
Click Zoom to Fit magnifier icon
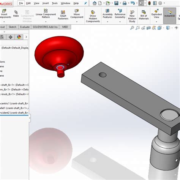132,28
